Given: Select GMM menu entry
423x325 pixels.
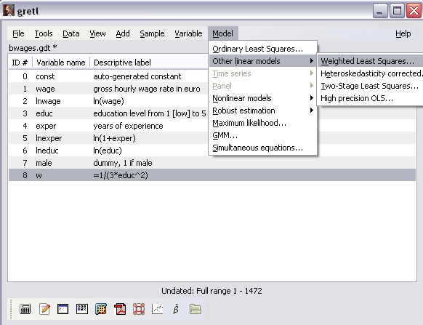Looking at the screenshot, I should 263,135.
